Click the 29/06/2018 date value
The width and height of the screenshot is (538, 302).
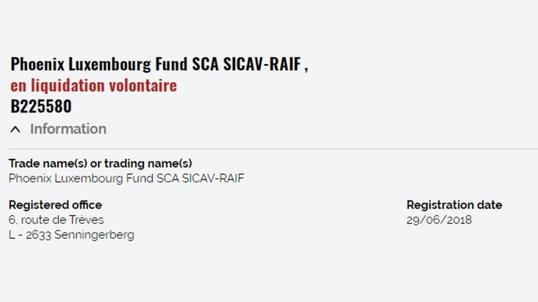[439, 220]
